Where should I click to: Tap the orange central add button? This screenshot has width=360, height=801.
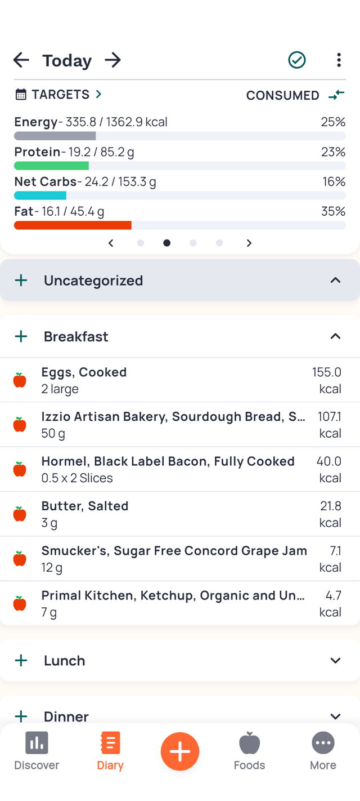[x=180, y=751]
